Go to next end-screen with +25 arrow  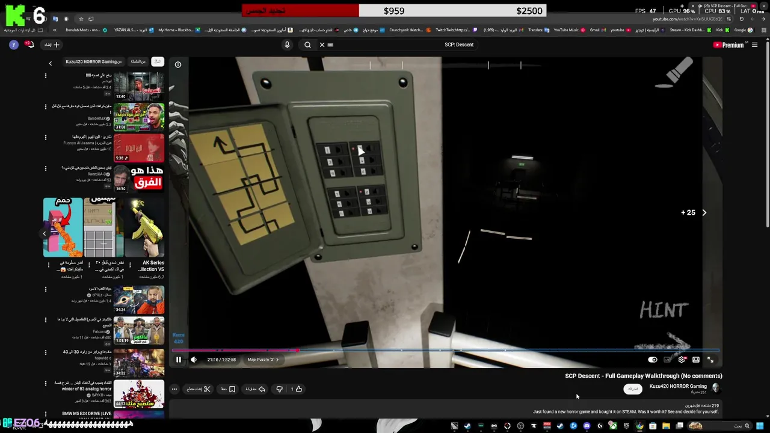(704, 212)
